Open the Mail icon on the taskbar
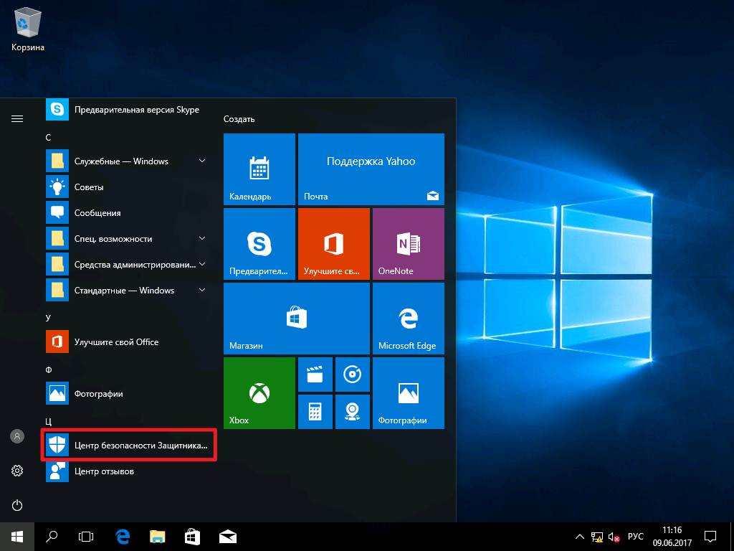The width and height of the screenshot is (734, 551). [227, 537]
